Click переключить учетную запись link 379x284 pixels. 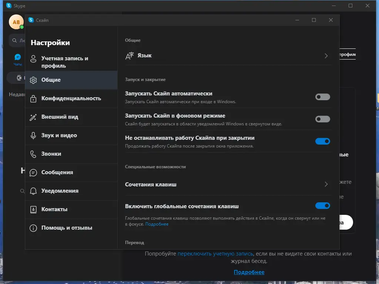(215, 254)
